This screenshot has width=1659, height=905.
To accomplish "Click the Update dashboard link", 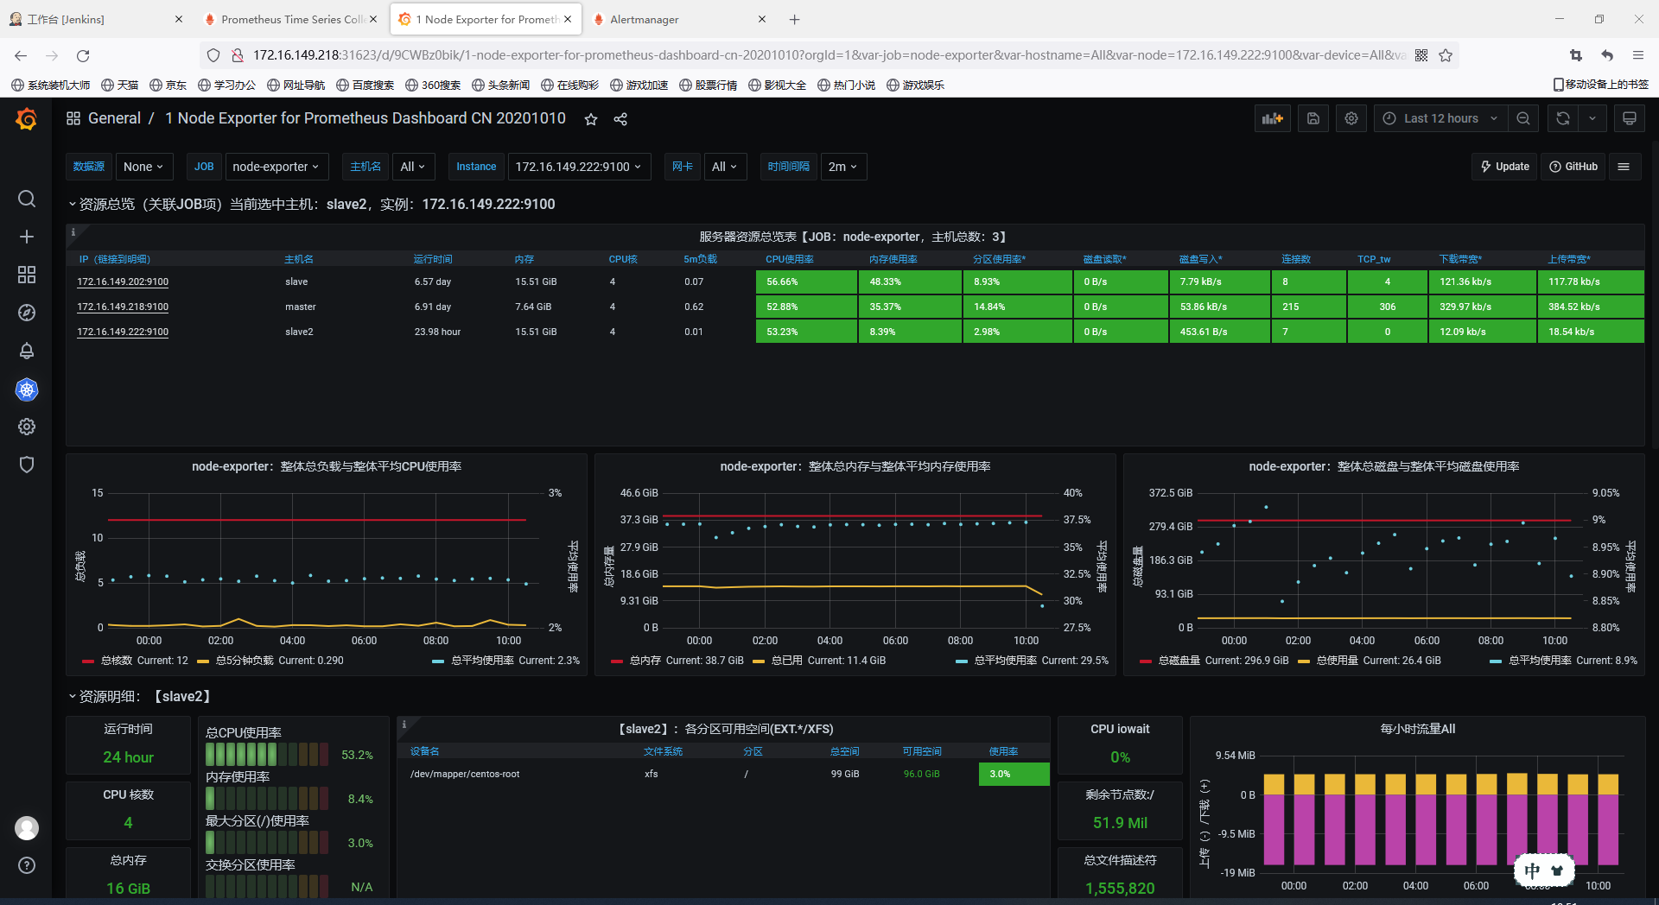I will 1504,167.
